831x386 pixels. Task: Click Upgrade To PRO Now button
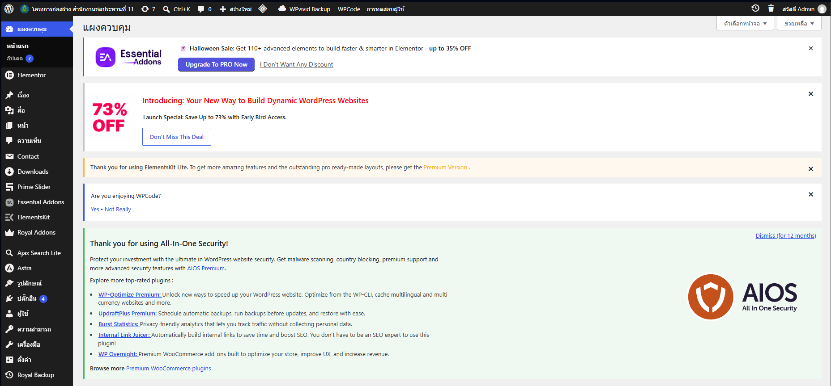tap(217, 64)
